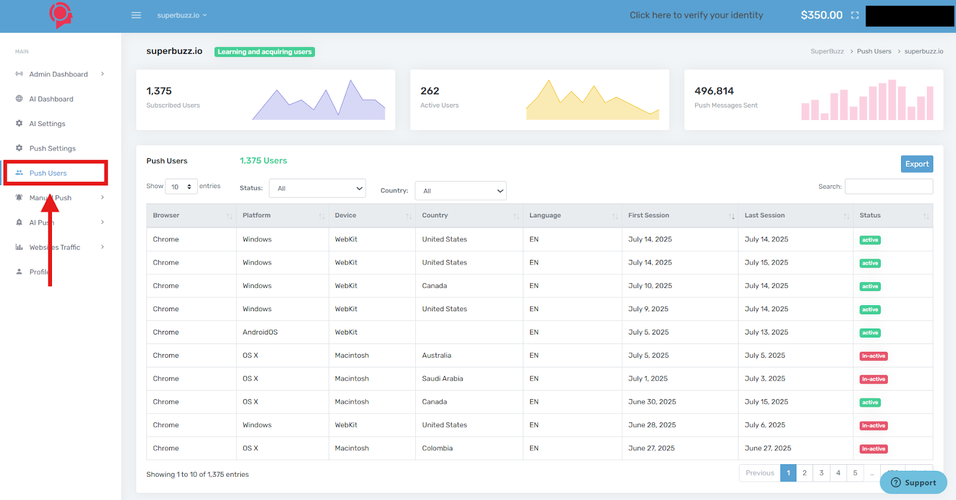
Task: Sort table by First Session column
Action: pyautogui.click(x=680, y=216)
